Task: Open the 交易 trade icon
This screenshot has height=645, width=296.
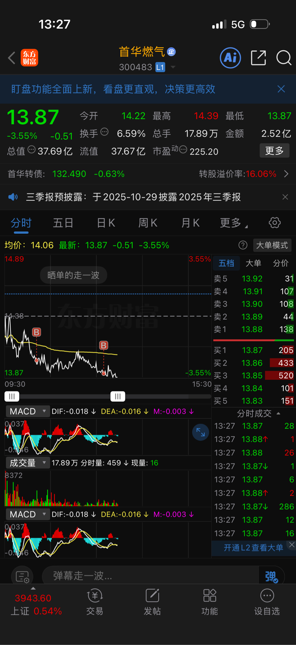Action: pos(95,603)
